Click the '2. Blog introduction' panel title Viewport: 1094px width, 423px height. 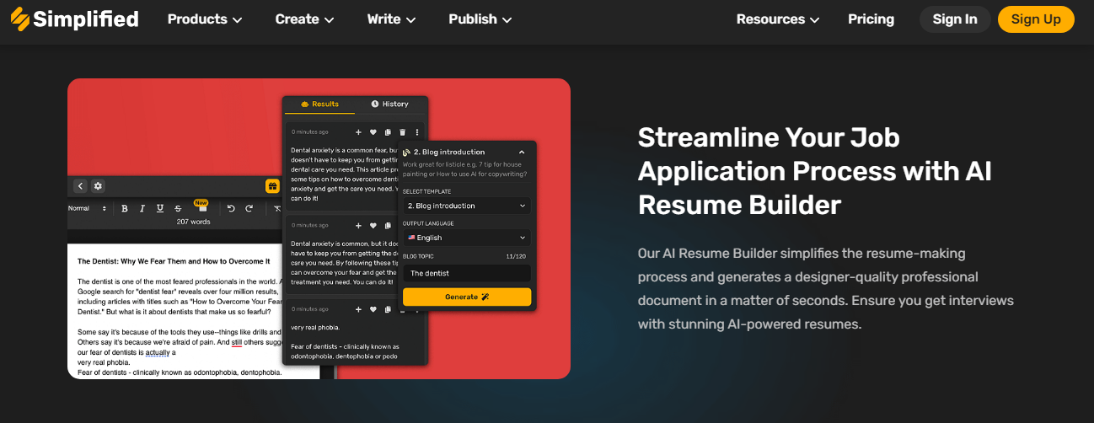click(x=448, y=153)
